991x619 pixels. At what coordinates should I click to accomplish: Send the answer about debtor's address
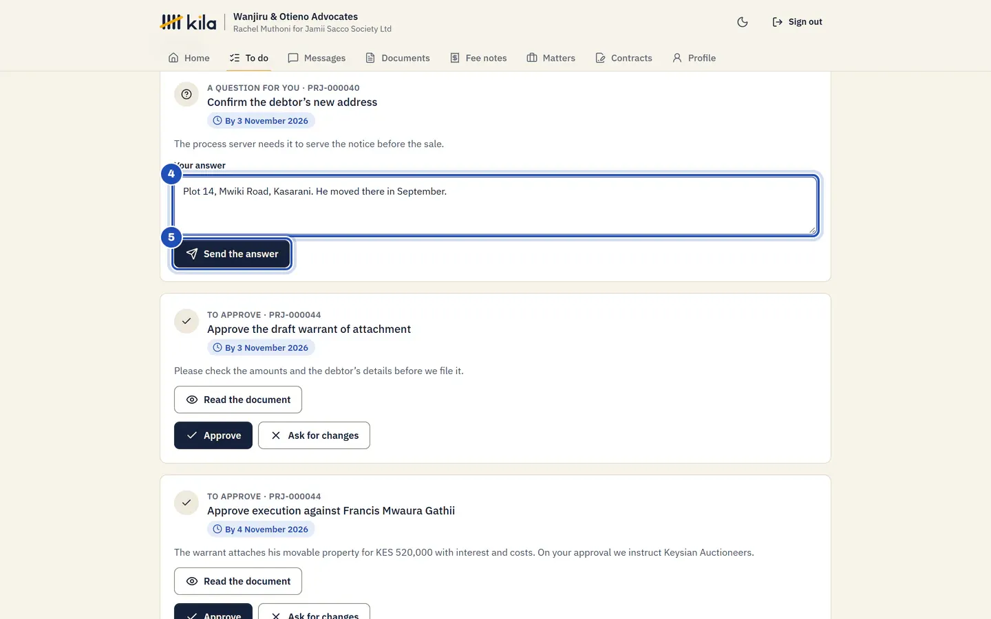tap(232, 254)
